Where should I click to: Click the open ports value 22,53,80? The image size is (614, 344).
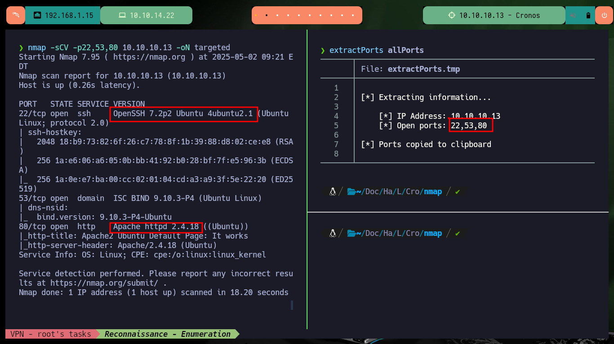(x=469, y=126)
